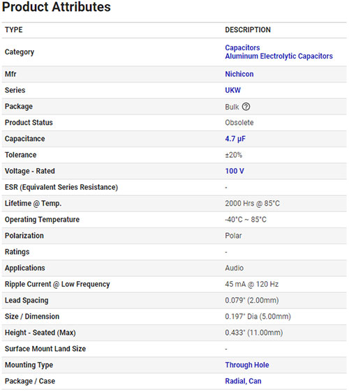Select the Product Status label
The height and width of the screenshot is (392, 349).
(29, 123)
